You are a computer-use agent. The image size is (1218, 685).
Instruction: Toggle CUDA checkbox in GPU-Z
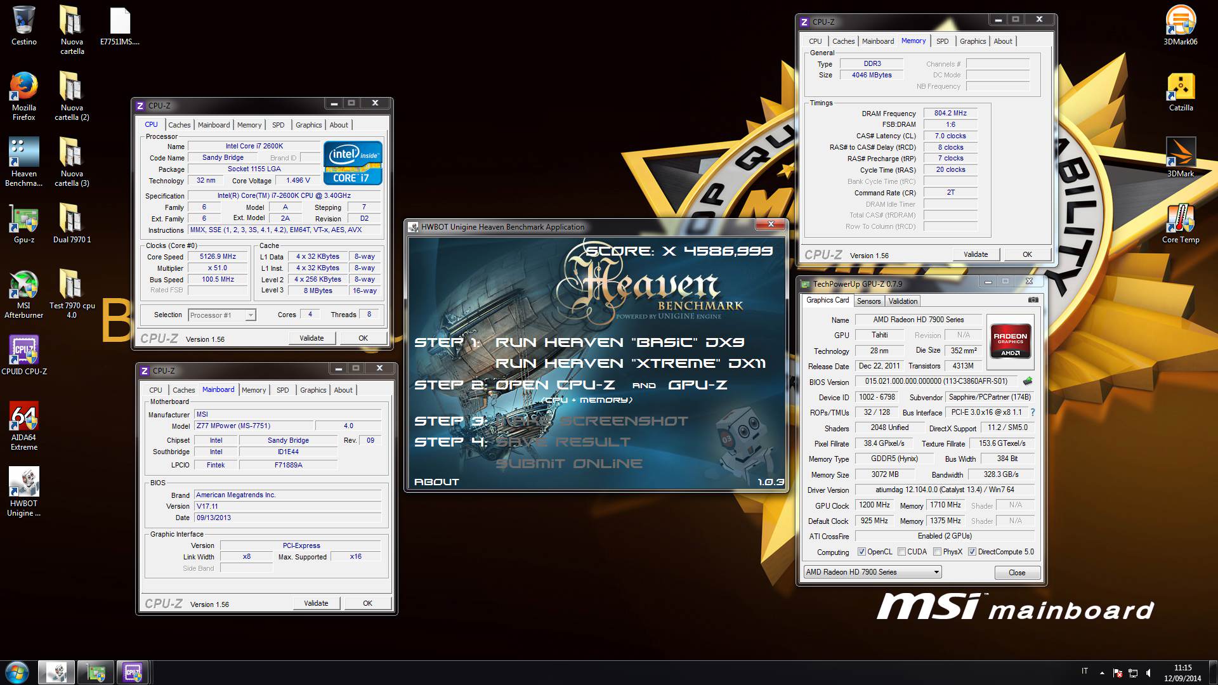coord(901,552)
